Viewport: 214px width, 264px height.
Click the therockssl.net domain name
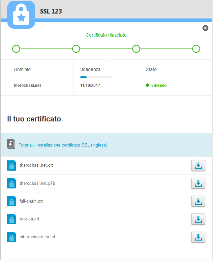click(x=27, y=85)
